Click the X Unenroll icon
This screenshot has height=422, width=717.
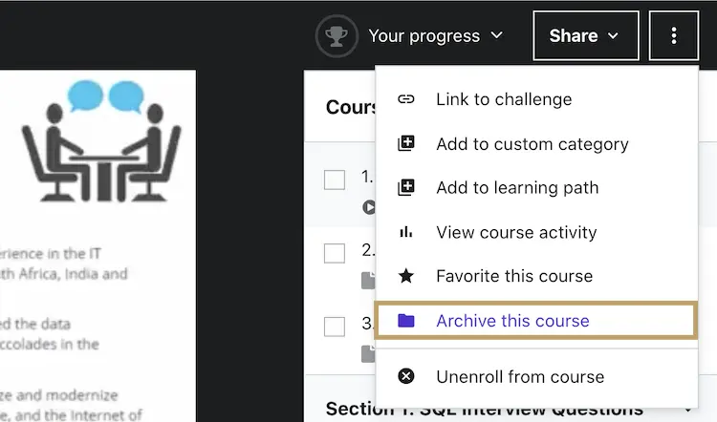pos(406,376)
